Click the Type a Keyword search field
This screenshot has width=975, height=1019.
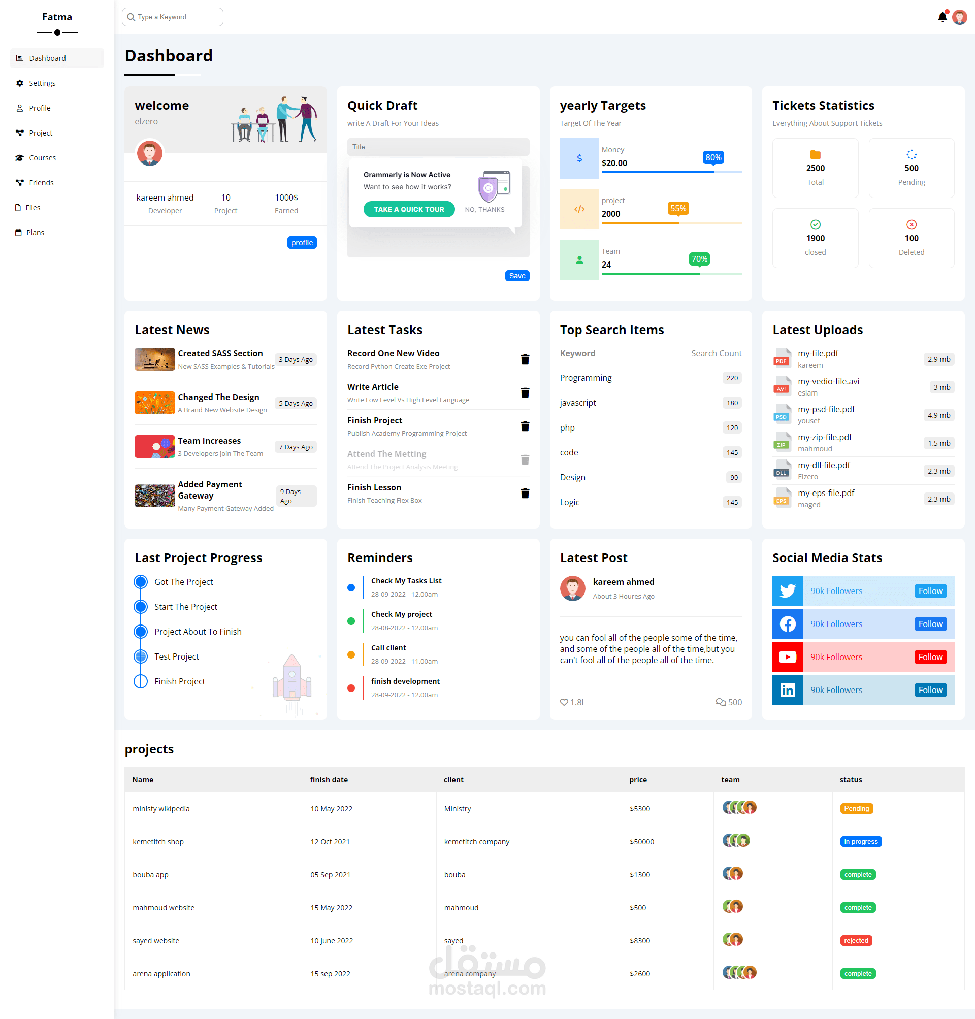(x=173, y=17)
